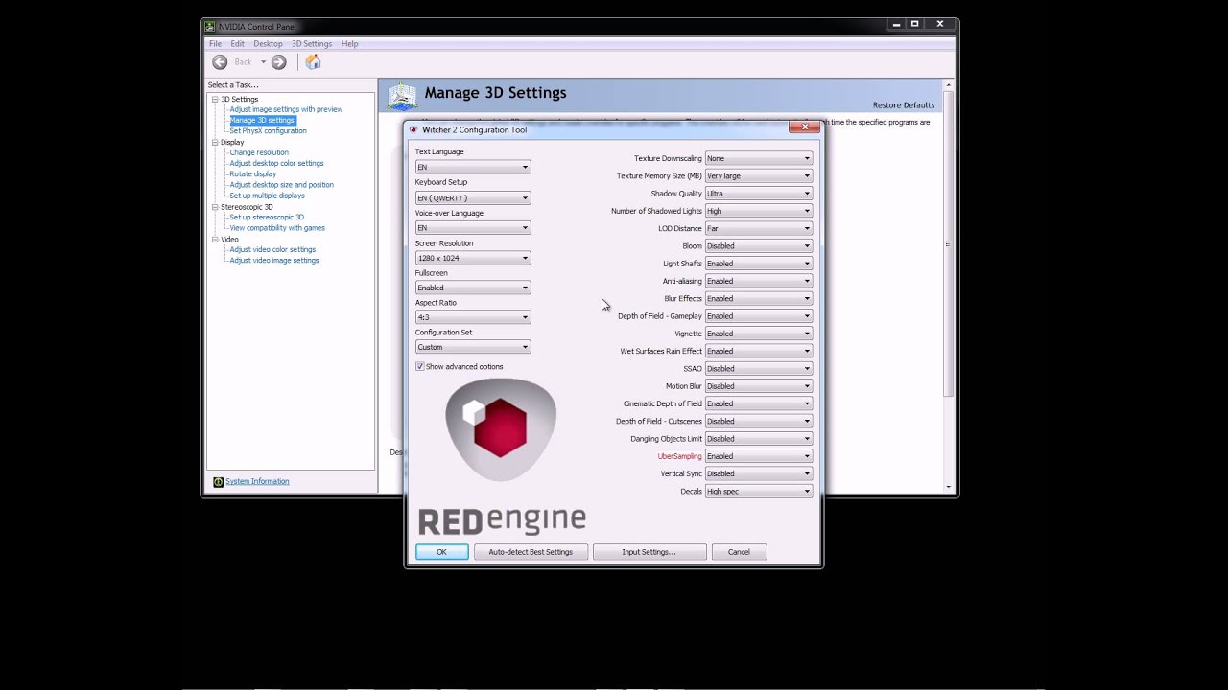Change the Bloom setting dropdown

[x=759, y=245]
